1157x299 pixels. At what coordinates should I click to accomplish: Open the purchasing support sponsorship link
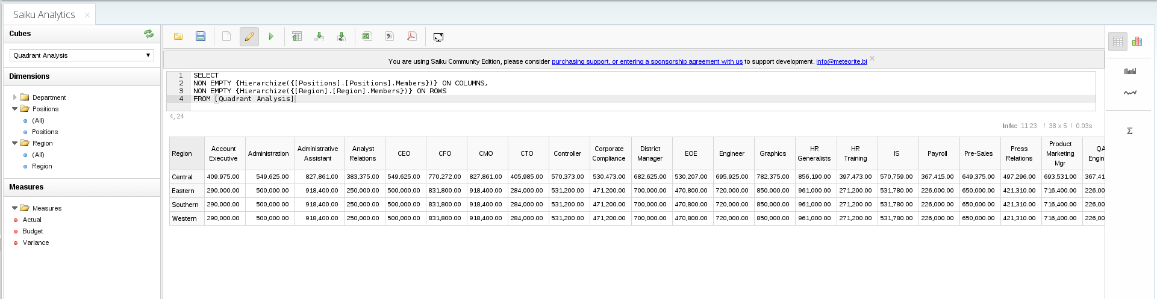pyautogui.click(x=647, y=61)
